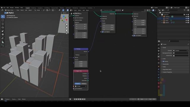This screenshot has height=107, width=190.
Task: Open the Tool properties tab icon
Action: pos(159,45)
